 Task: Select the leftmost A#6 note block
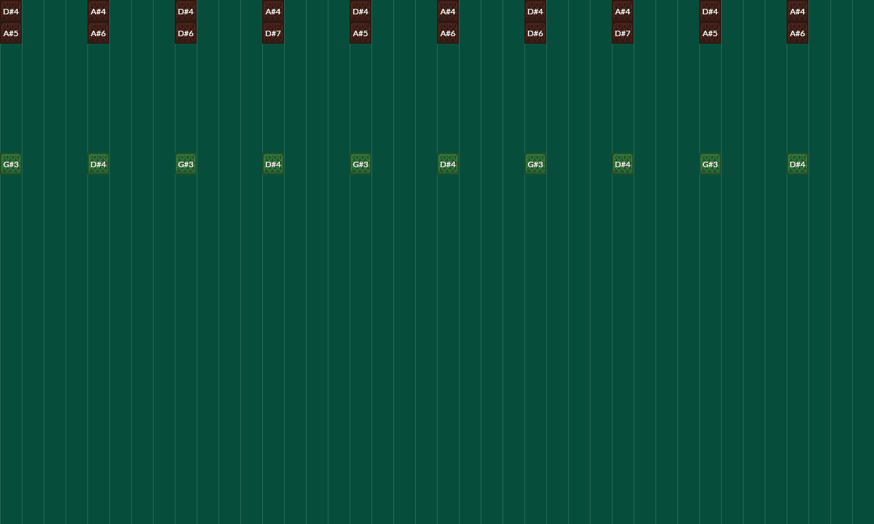98,33
